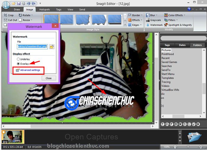Screen dimensions: 207x150
Task: Apply the torn-edge third image style
Action: (83, 20)
